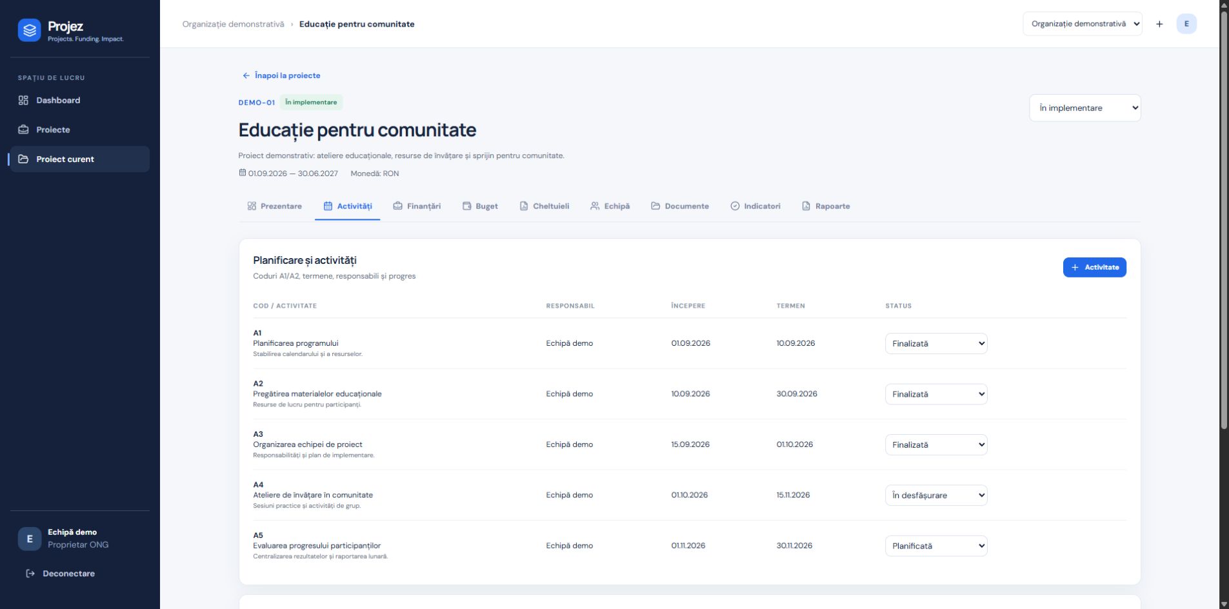The image size is (1229, 609).
Task: Click the A5 deadline 30.11.2026
Action: click(x=794, y=546)
